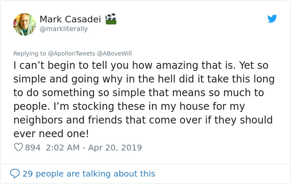Visit the @markliterally handle
The image size is (291, 184).
point(64,29)
